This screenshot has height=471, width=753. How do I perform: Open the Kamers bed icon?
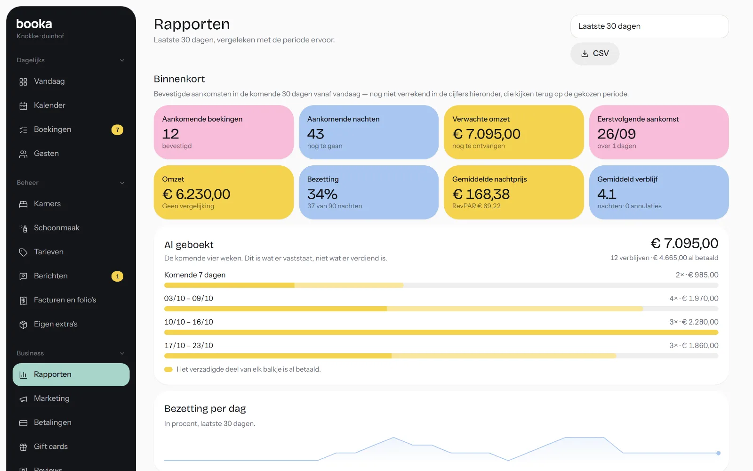coord(23,204)
